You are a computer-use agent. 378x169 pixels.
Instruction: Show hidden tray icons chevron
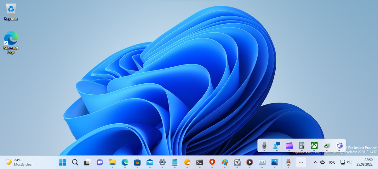(316, 162)
